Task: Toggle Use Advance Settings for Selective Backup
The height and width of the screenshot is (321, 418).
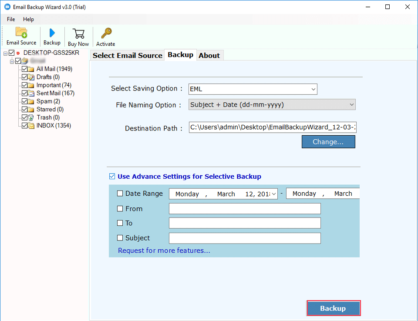Action: 112,176
